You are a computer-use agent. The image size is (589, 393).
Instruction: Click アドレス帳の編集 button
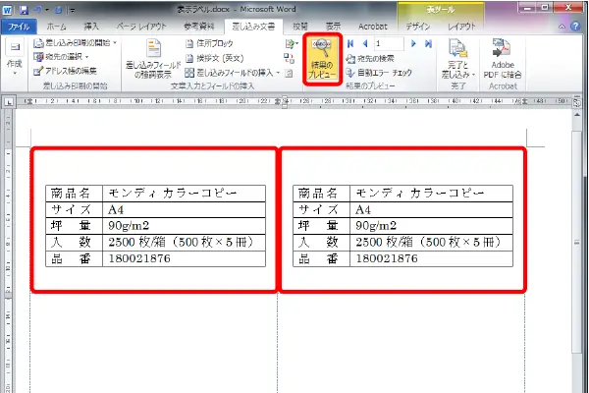coord(66,71)
